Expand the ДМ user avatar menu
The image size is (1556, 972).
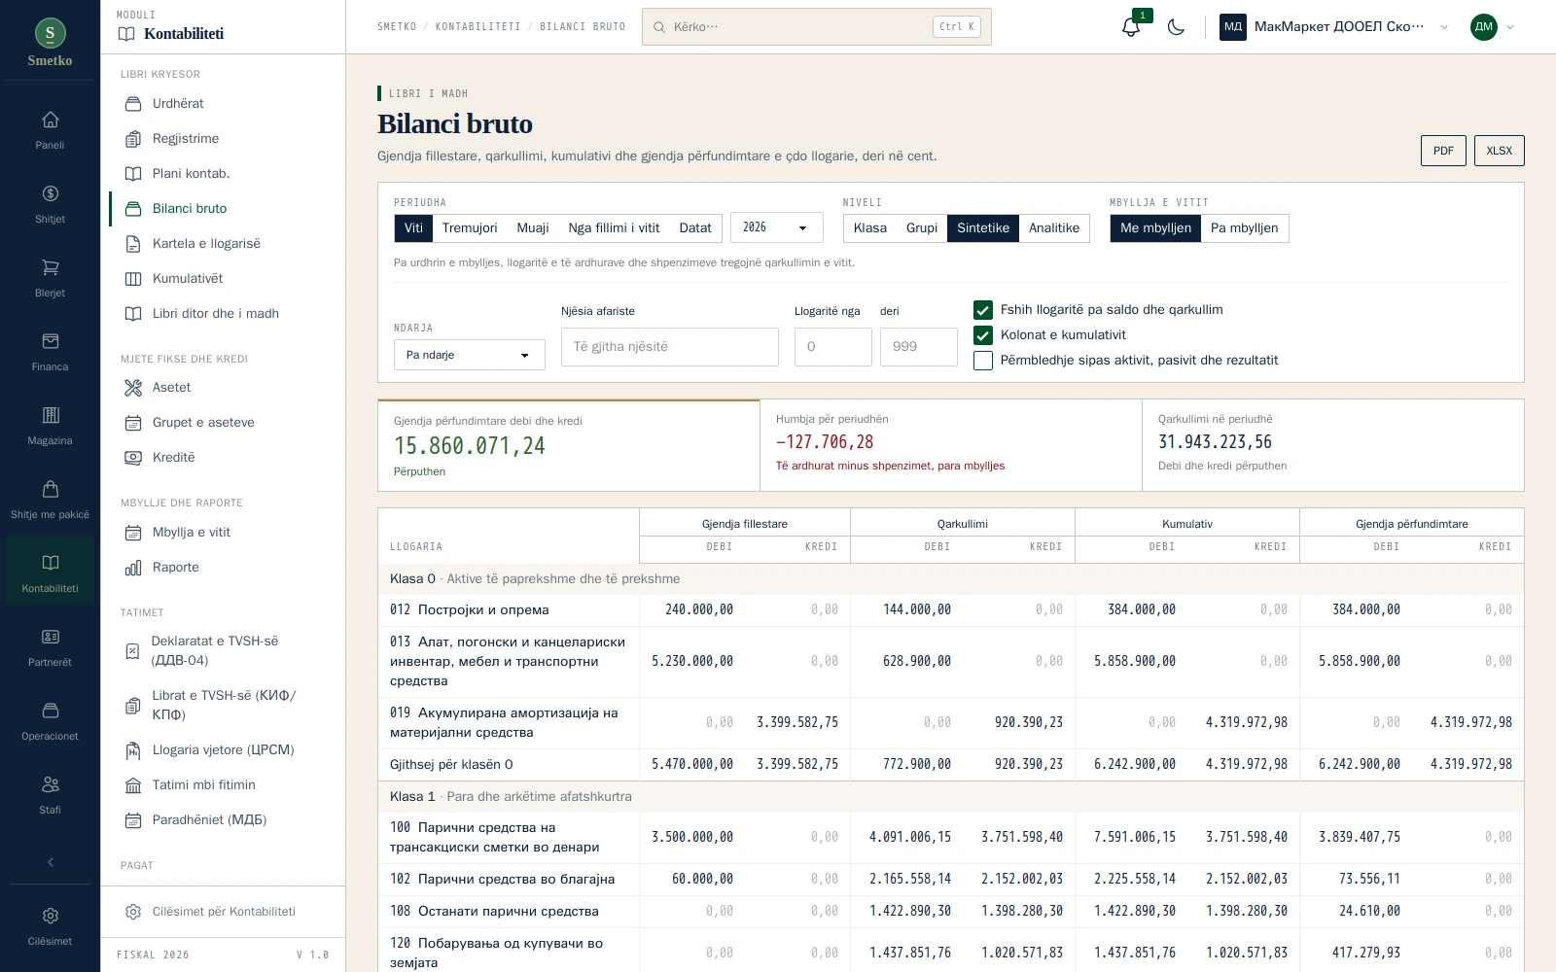(1493, 27)
